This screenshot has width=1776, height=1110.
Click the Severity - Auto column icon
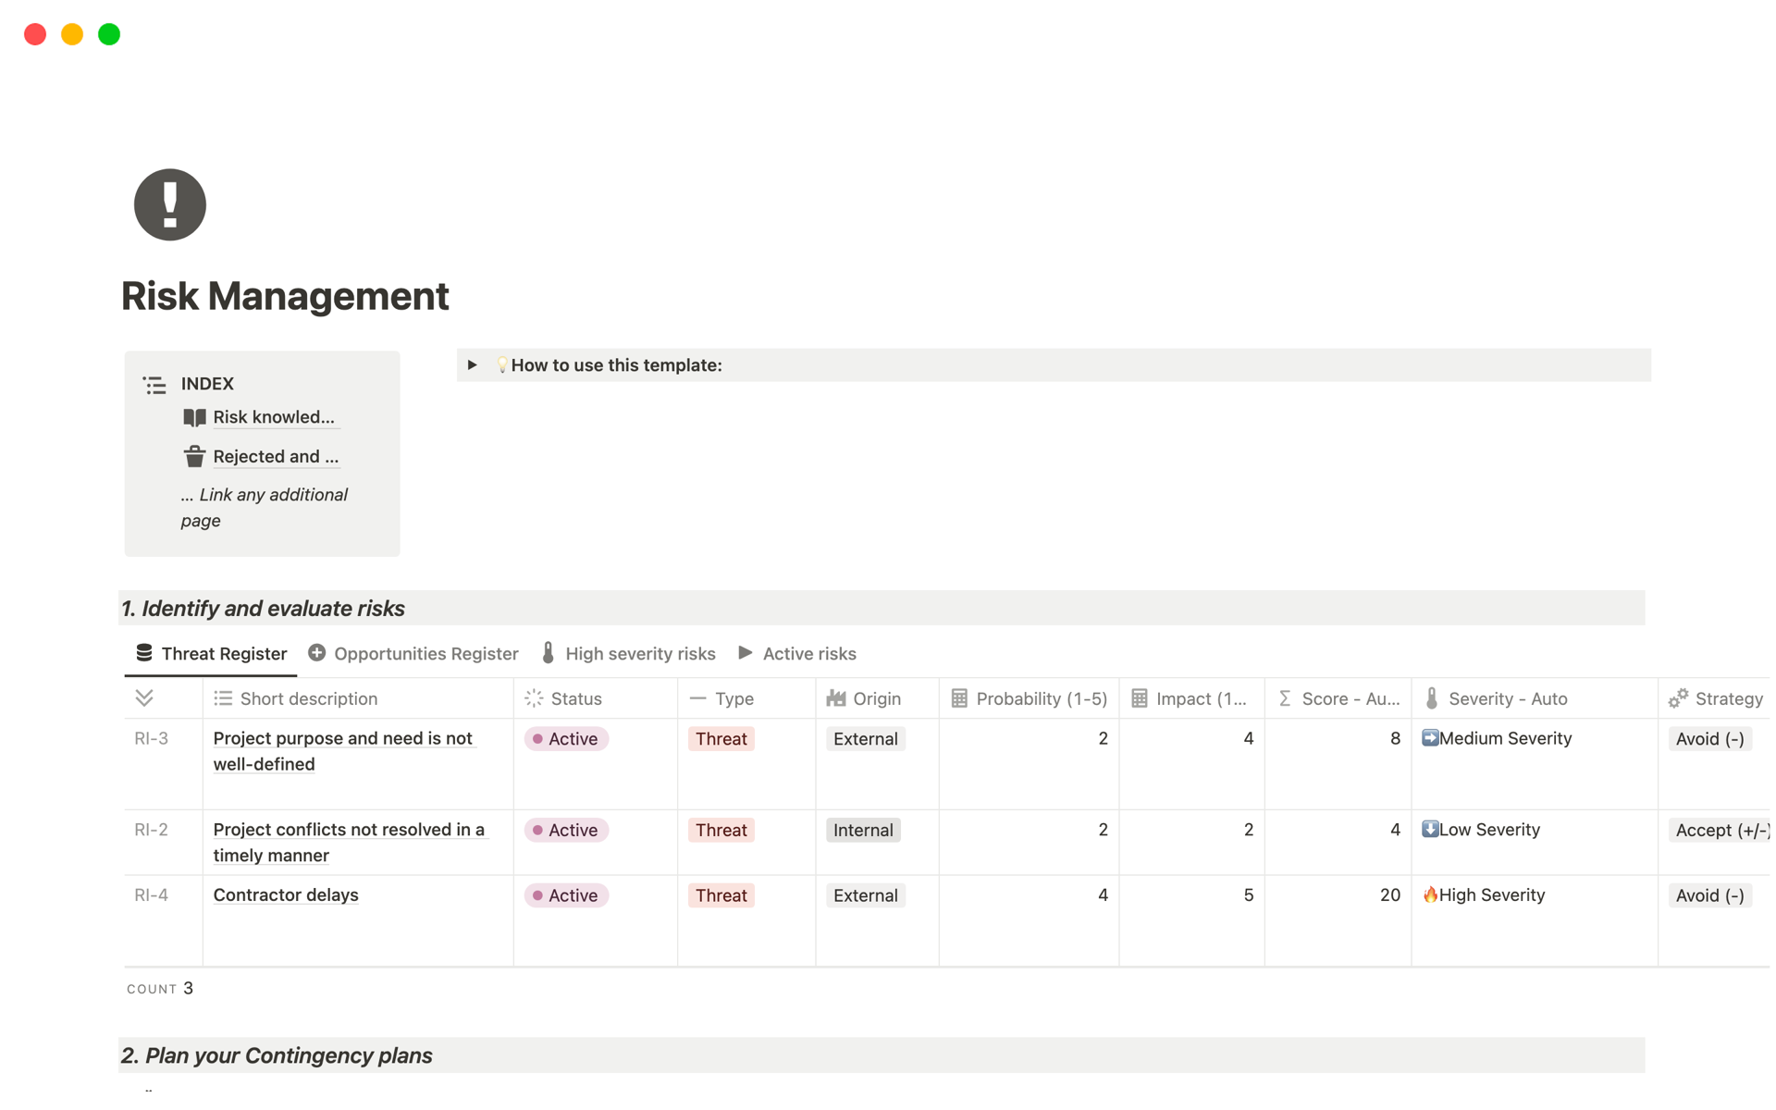pyautogui.click(x=1431, y=698)
